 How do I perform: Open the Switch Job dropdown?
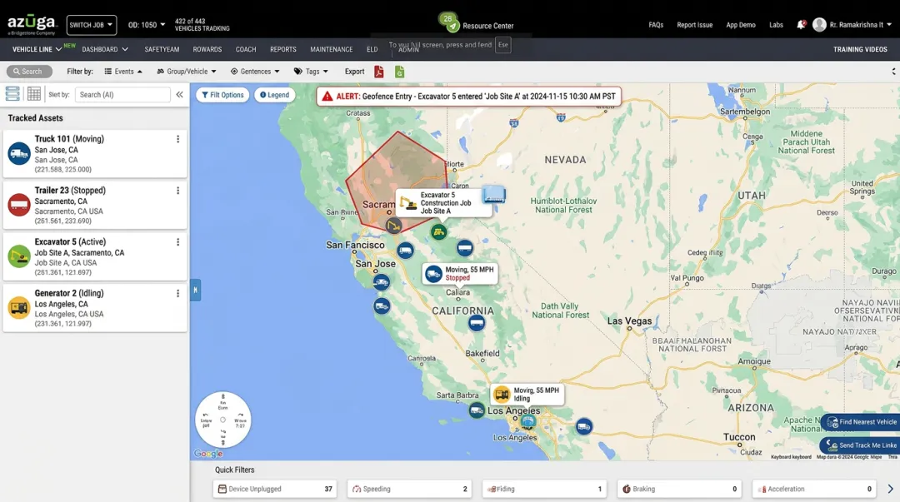[92, 25]
